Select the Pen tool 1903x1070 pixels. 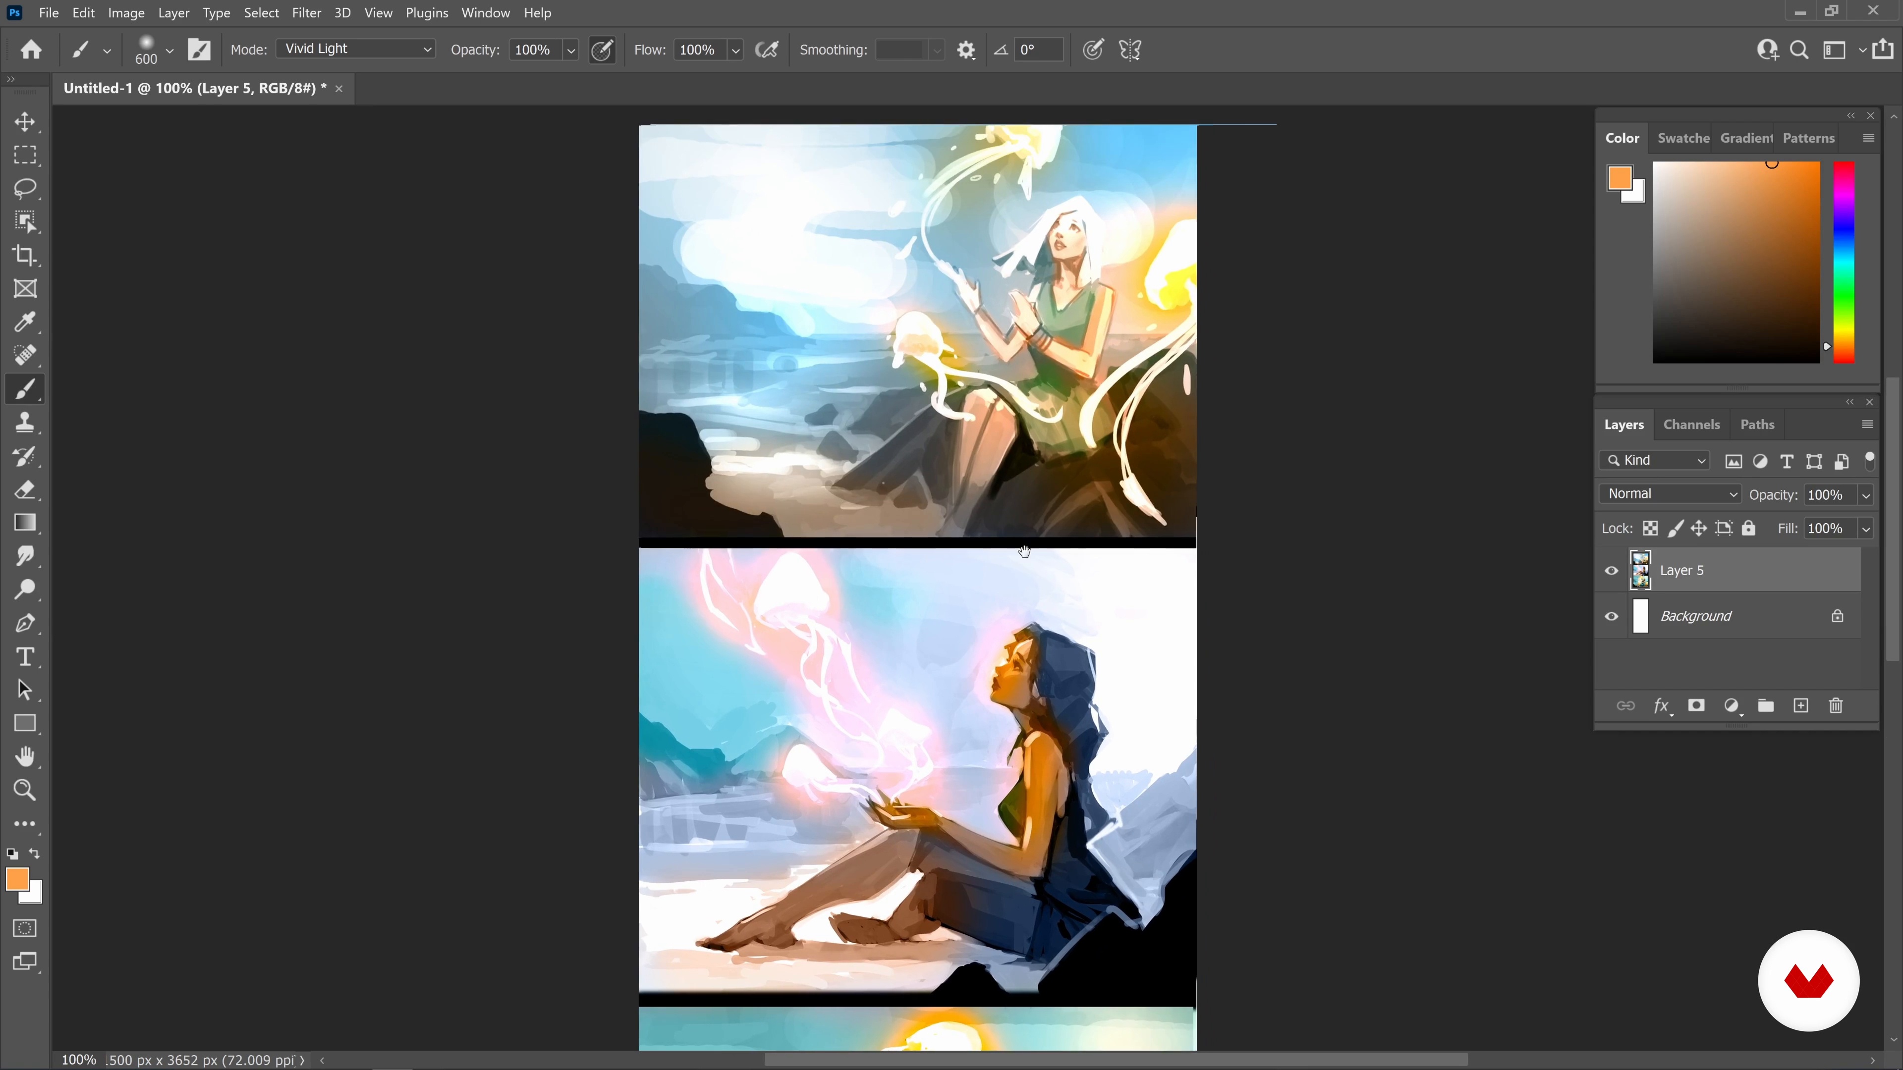[25, 623]
